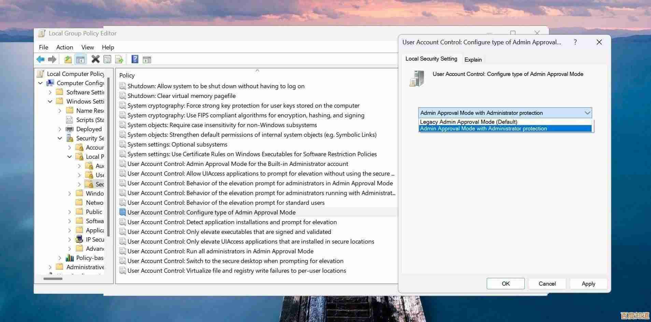Click the Delete (X) toolbar icon
The image size is (651, 322).
[x=95, y=59]
